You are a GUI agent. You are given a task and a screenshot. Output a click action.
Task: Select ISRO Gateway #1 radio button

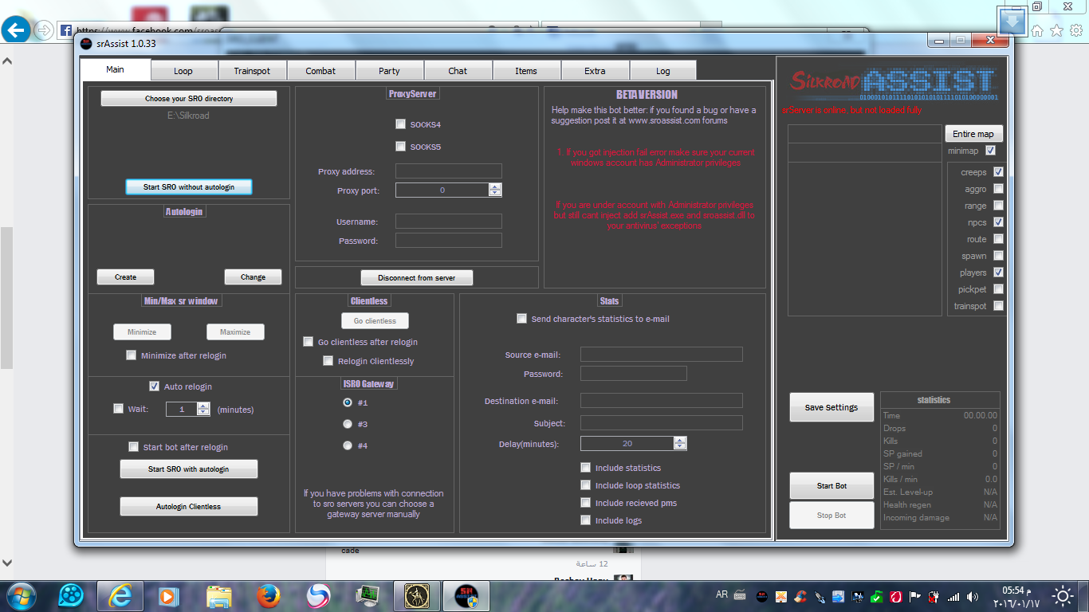tap(348, 402)
